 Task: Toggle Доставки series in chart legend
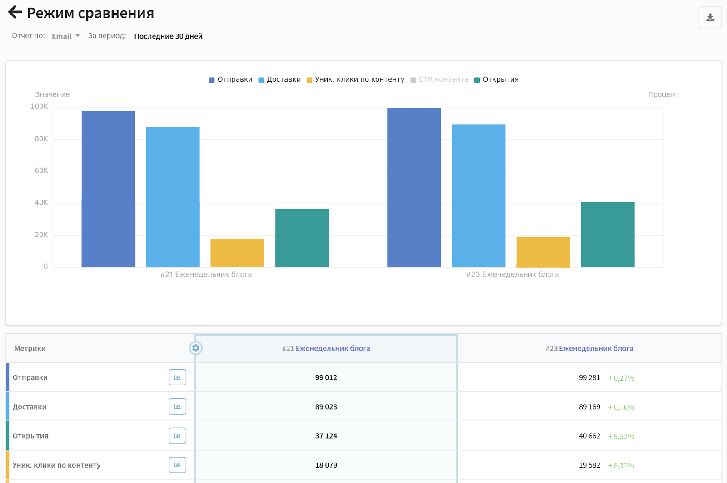tap(279, 79)
